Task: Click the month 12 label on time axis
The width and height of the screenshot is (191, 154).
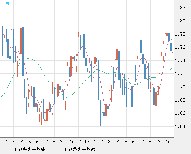Action: 87,142
